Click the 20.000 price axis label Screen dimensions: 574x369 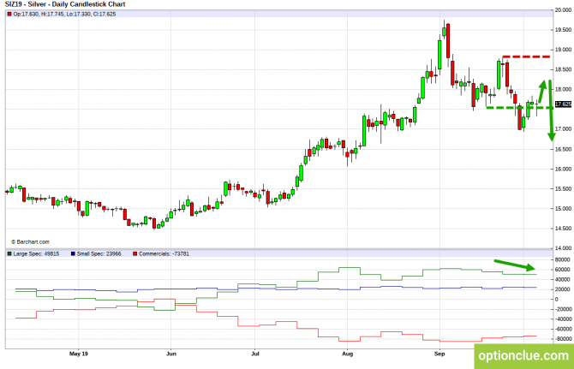563,10
